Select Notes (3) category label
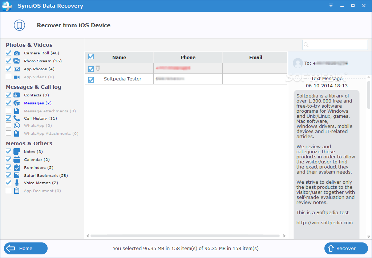The height and width of the screenshot is (258, 372). coord(33,152)
